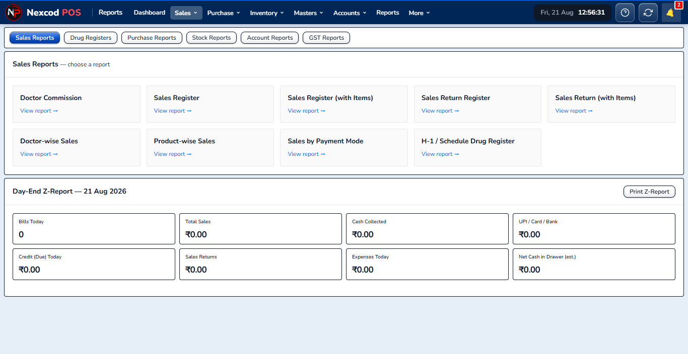View report for Sales Return Register

[440, 111]
